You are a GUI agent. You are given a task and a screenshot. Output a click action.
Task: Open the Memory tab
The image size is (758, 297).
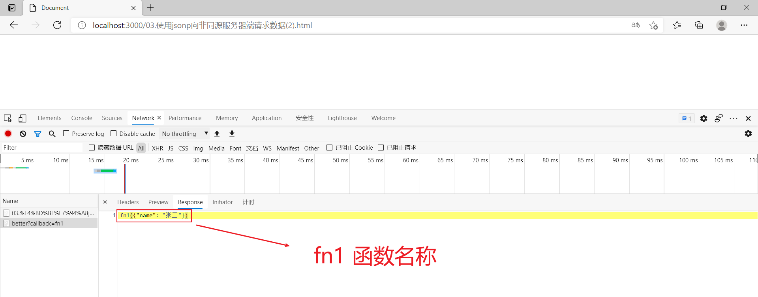[x=227, y=118]
